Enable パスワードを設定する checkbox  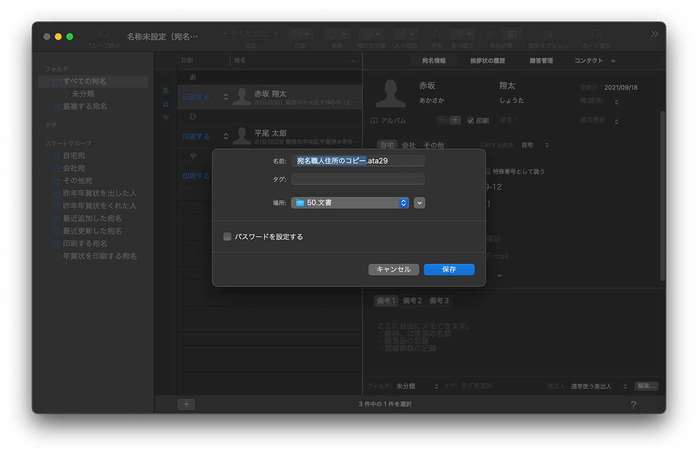pyautogui.click(x=227, y=237)
